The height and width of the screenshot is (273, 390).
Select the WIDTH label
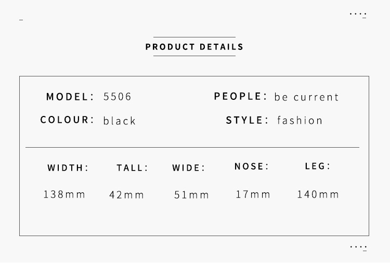click(x=68, y=167)
